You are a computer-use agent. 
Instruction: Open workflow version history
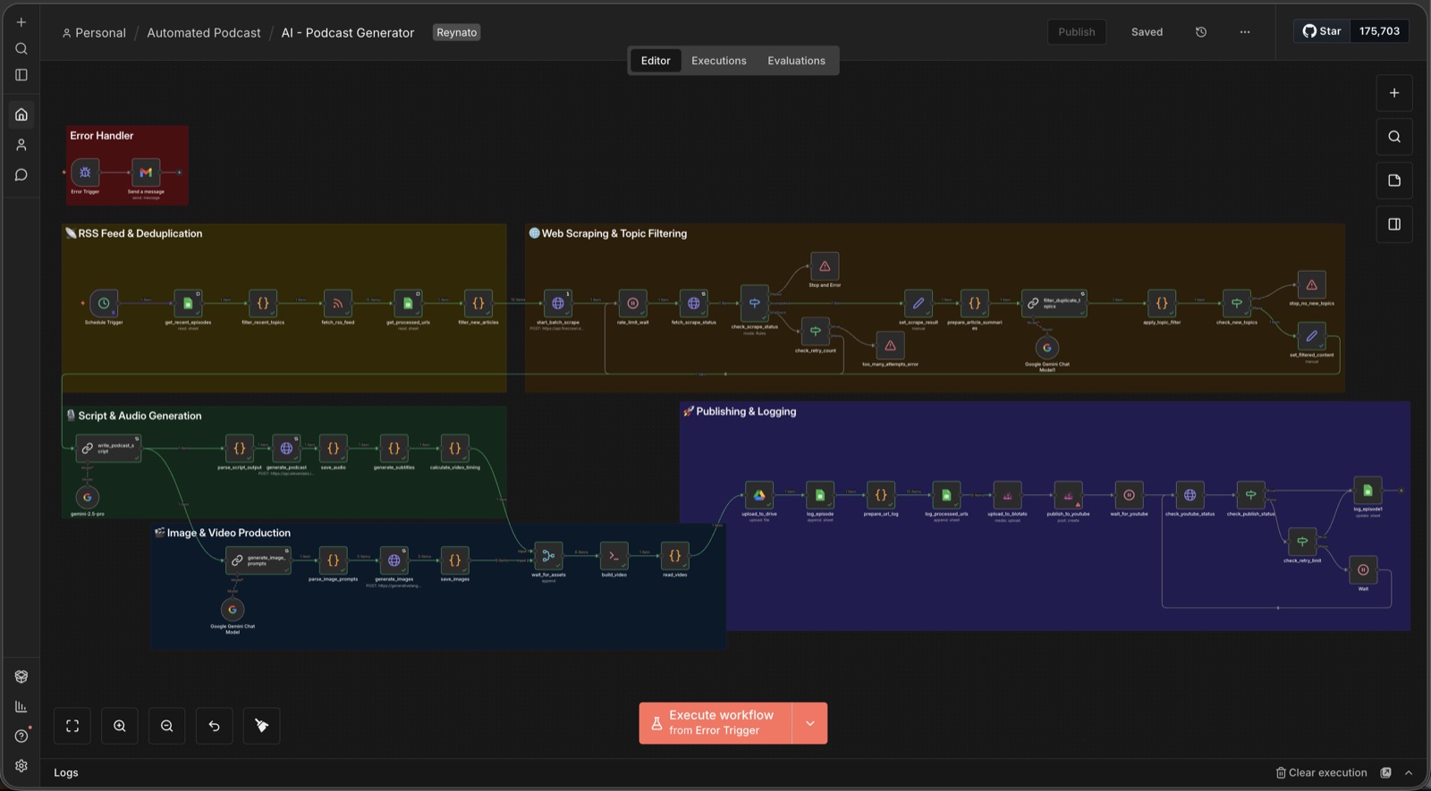pos(1201,32)
